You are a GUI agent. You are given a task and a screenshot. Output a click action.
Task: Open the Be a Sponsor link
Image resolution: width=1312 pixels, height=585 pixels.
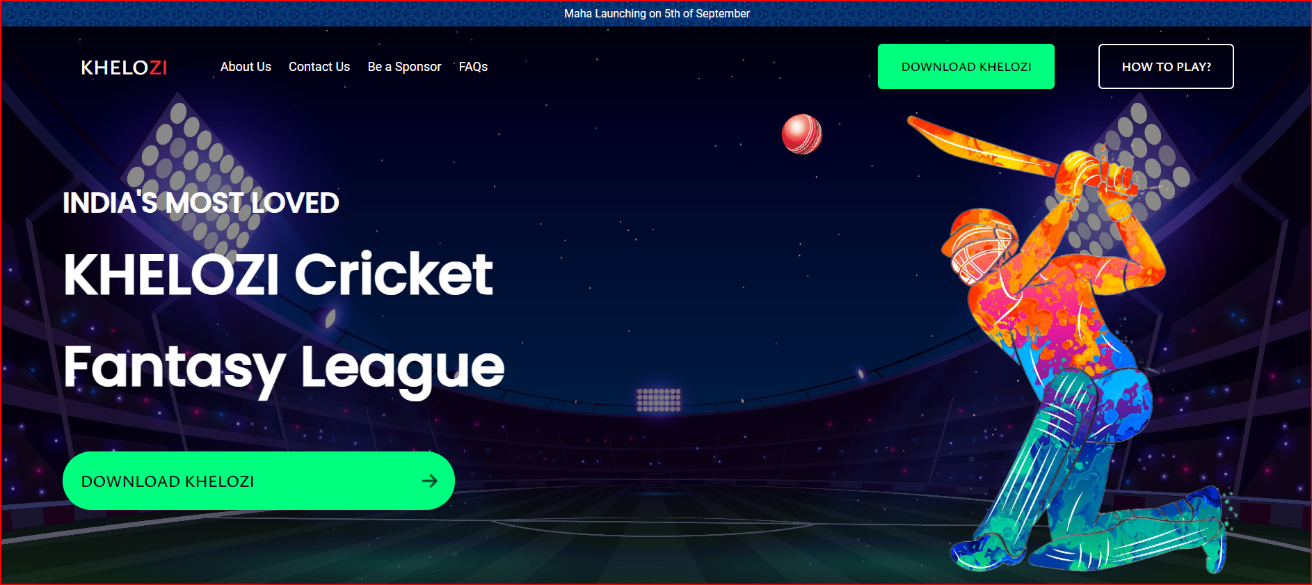coord(404,67)
